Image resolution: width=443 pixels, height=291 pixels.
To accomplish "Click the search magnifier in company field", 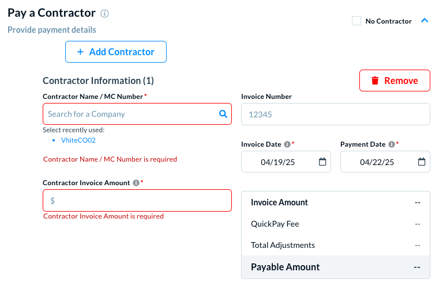I will point(223,114).
